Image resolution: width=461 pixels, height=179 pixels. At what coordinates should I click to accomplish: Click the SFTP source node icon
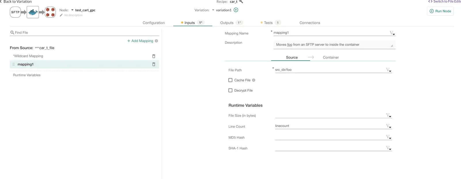(x=15, y=12)
